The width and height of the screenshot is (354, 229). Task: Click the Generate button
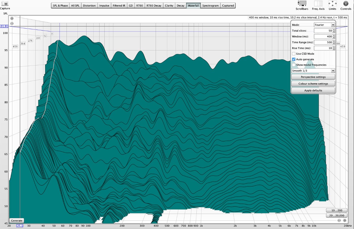point(17,221)
